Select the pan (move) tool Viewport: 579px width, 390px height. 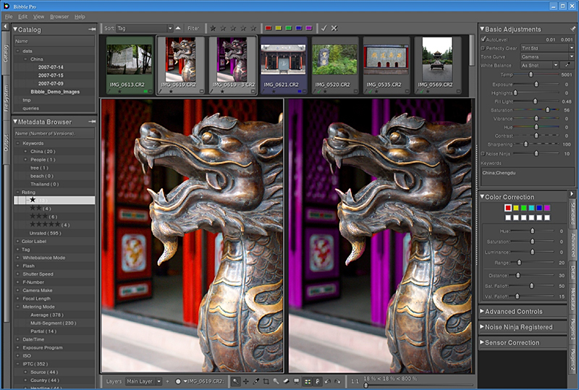coord(246,381)
